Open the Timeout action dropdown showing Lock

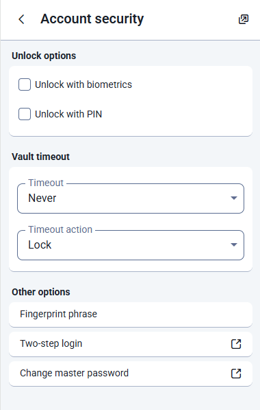point(131,245)
